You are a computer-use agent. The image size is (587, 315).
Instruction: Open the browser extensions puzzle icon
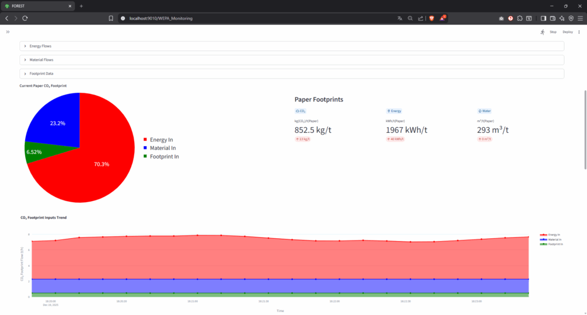(519, 18)
